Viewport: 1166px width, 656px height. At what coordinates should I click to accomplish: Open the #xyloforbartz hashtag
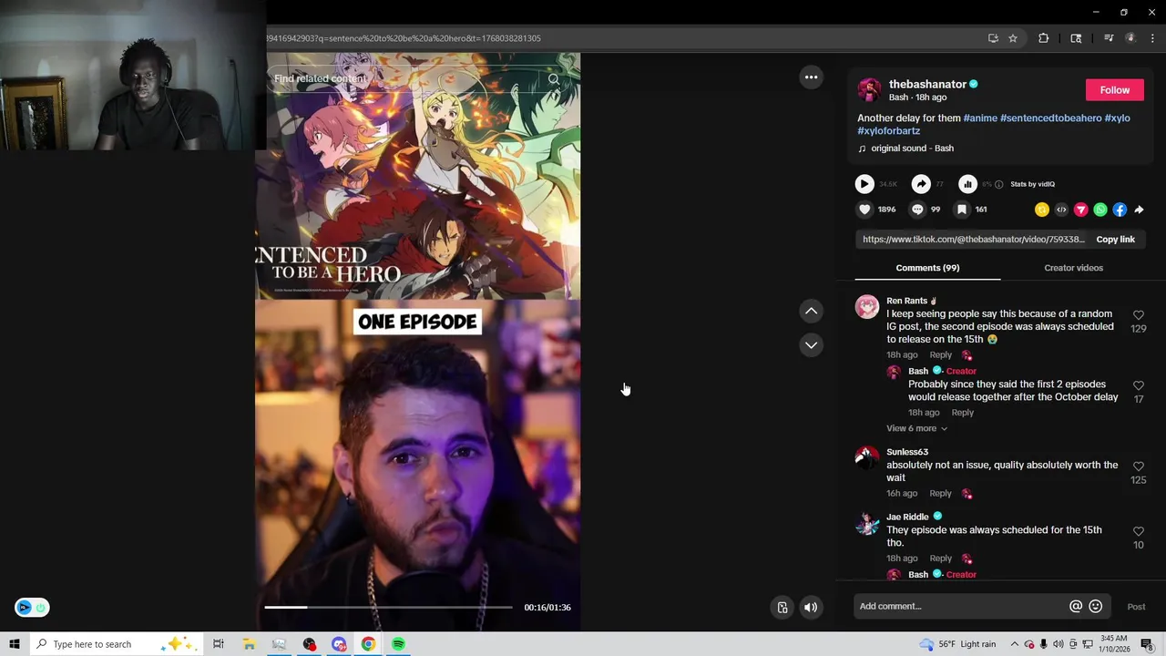pyautogui.click(x=888, y=131)
